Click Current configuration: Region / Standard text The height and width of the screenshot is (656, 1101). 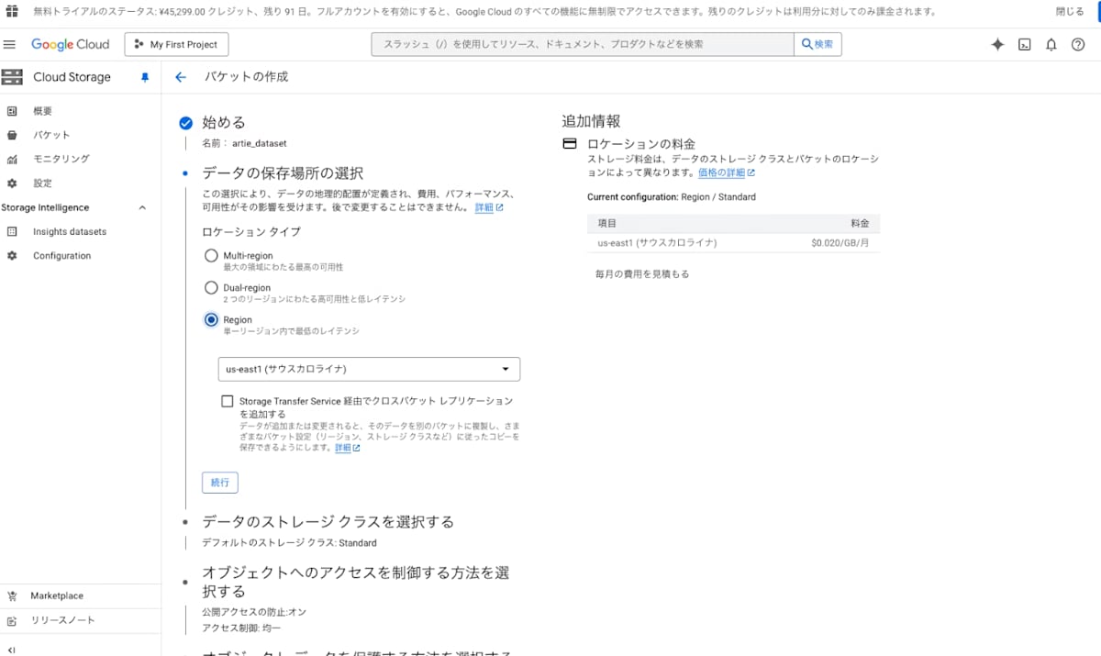pos(672,197)
